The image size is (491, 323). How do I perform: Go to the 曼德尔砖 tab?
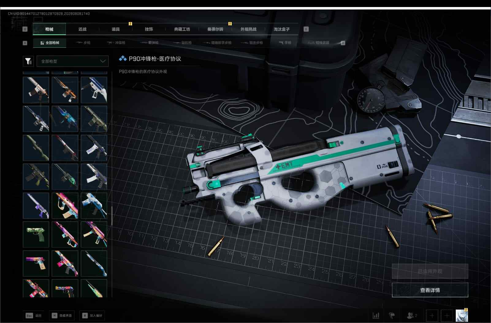(x=215, y=29)
